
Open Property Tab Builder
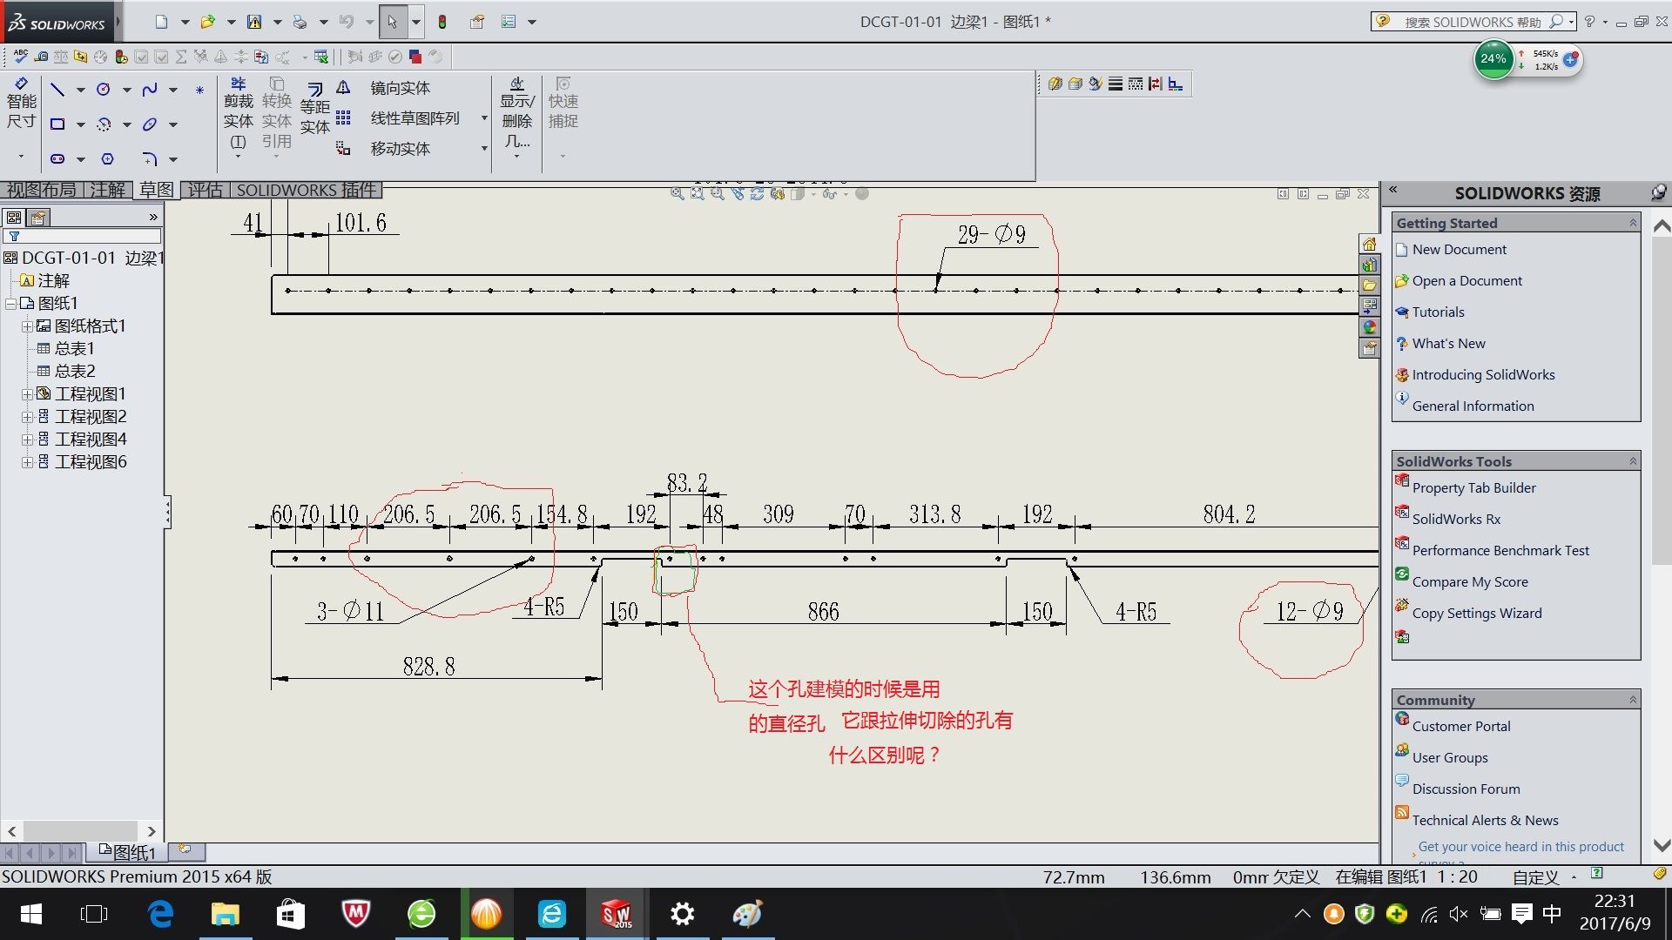[x=1473, y=487]
